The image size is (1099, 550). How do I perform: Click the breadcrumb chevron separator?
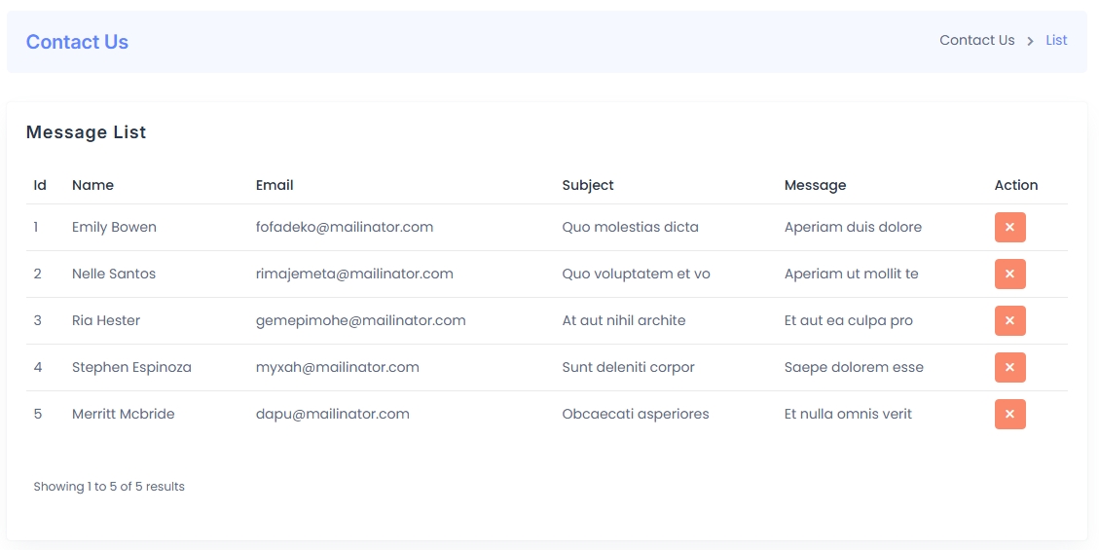[1030, 41]
